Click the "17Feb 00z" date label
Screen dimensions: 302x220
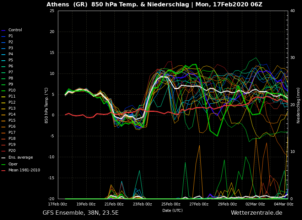coord(58,204)
